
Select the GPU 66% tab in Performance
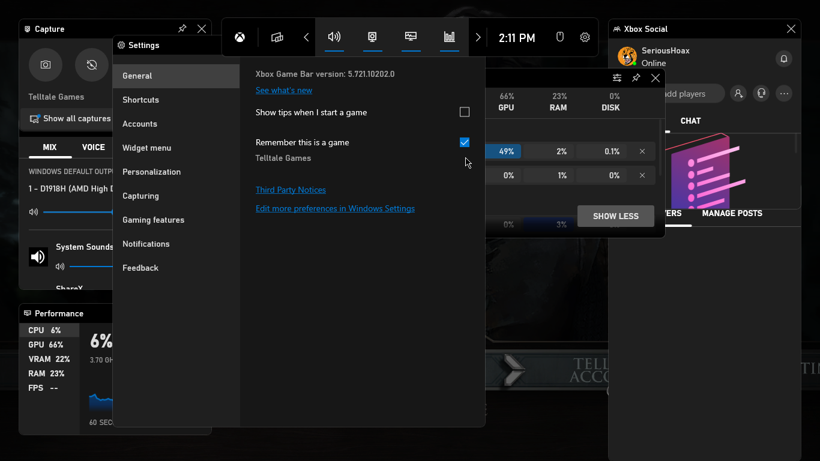pyautogui.click(x=49, y=345)
